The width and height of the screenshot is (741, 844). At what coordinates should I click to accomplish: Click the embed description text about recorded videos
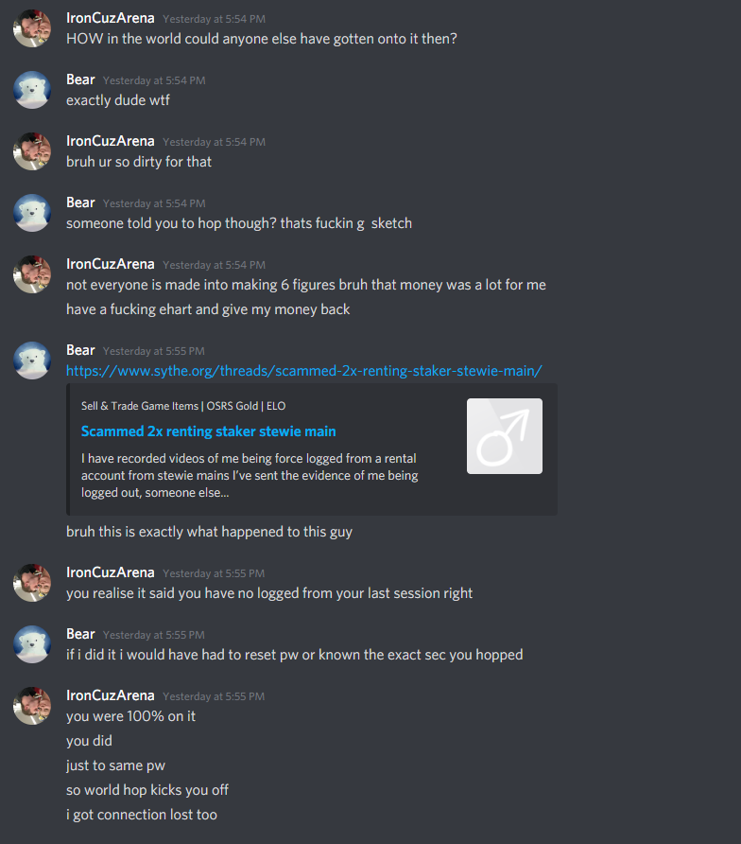(x=250, y=475)
